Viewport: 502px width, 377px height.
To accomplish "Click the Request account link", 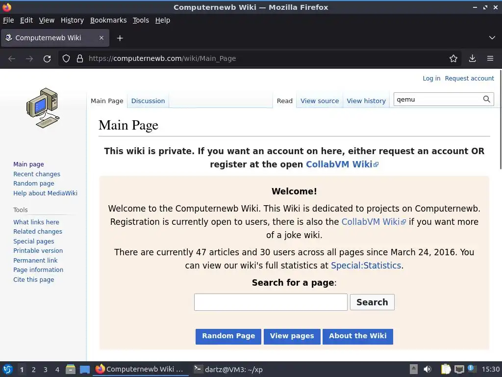I will pos(469,78).
